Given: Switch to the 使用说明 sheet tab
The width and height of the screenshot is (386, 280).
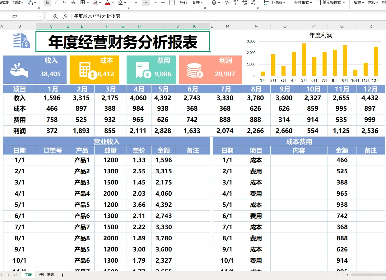Looking at the screenshot, I should (47, 275).
